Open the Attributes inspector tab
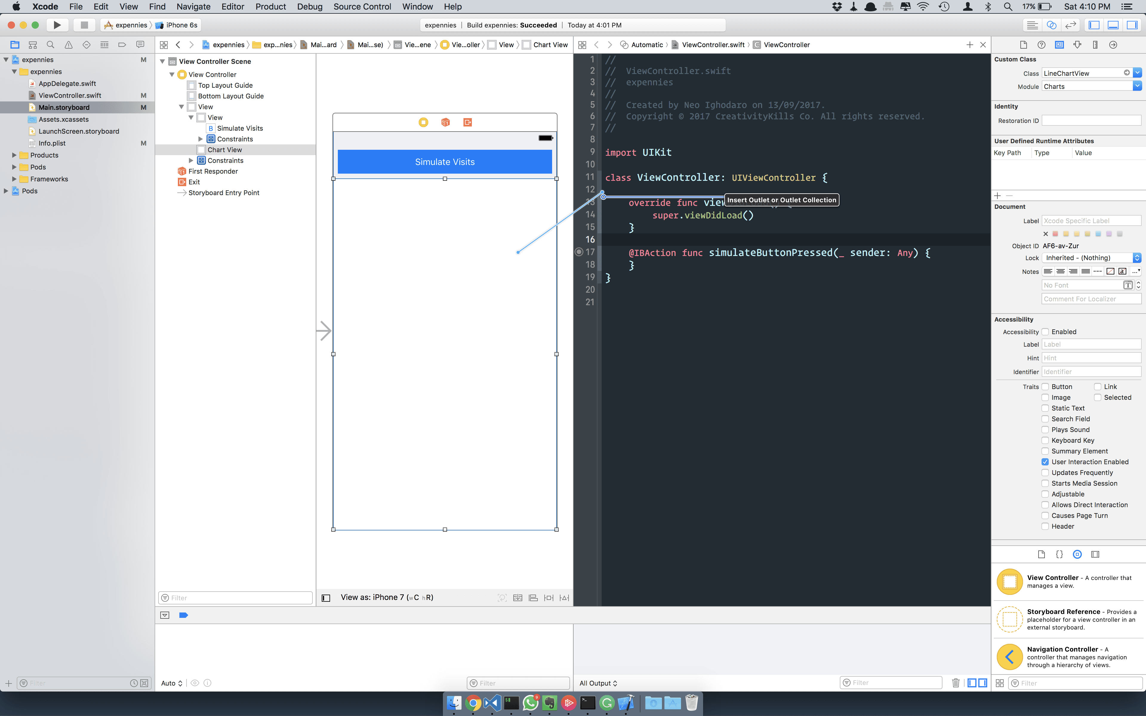 1077,44
